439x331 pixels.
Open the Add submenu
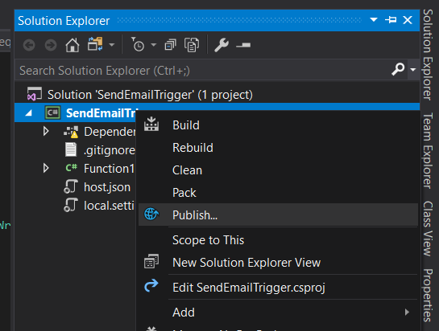coord(278,313)
